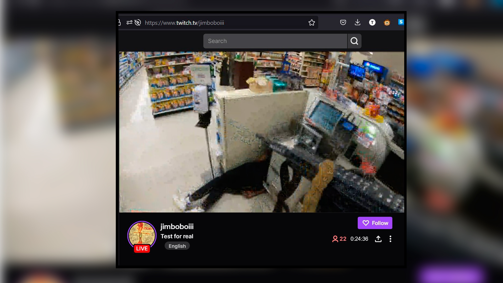Open the three-dot more options menu
The width and height of the screenshot is (503, 283).
click(x=390, y=239)
